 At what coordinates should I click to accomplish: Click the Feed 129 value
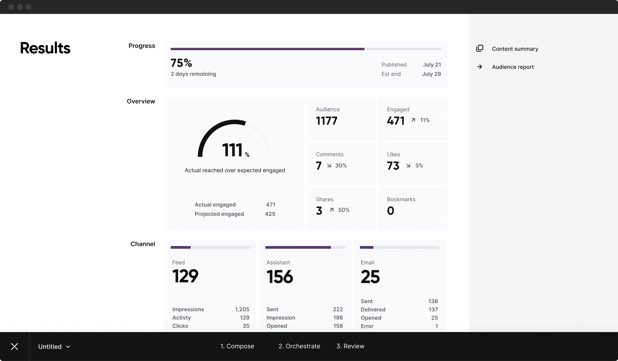tap(185, 276)
